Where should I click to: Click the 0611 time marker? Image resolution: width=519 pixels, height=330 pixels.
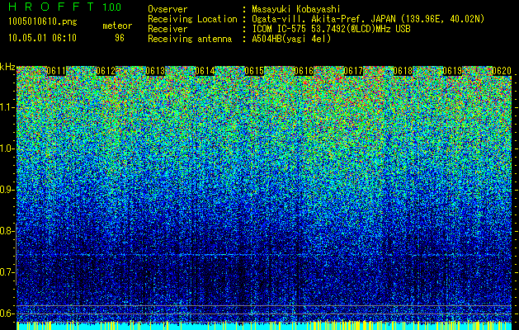[x=57, y=71]
